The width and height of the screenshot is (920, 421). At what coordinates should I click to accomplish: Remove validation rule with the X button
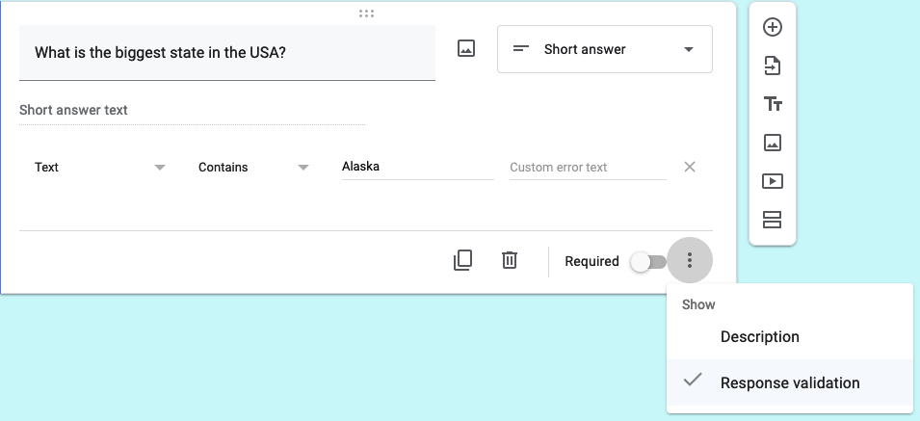[690, 167]
